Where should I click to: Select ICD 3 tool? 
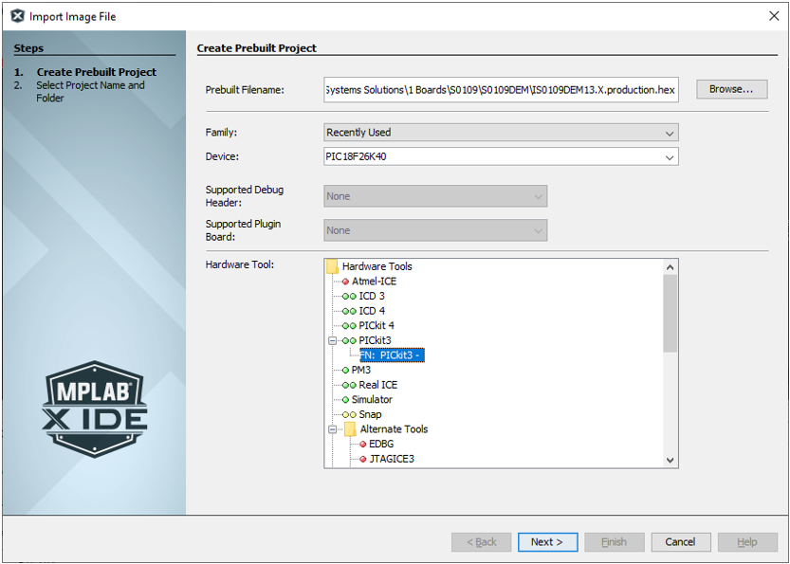[x=372, y=296]
